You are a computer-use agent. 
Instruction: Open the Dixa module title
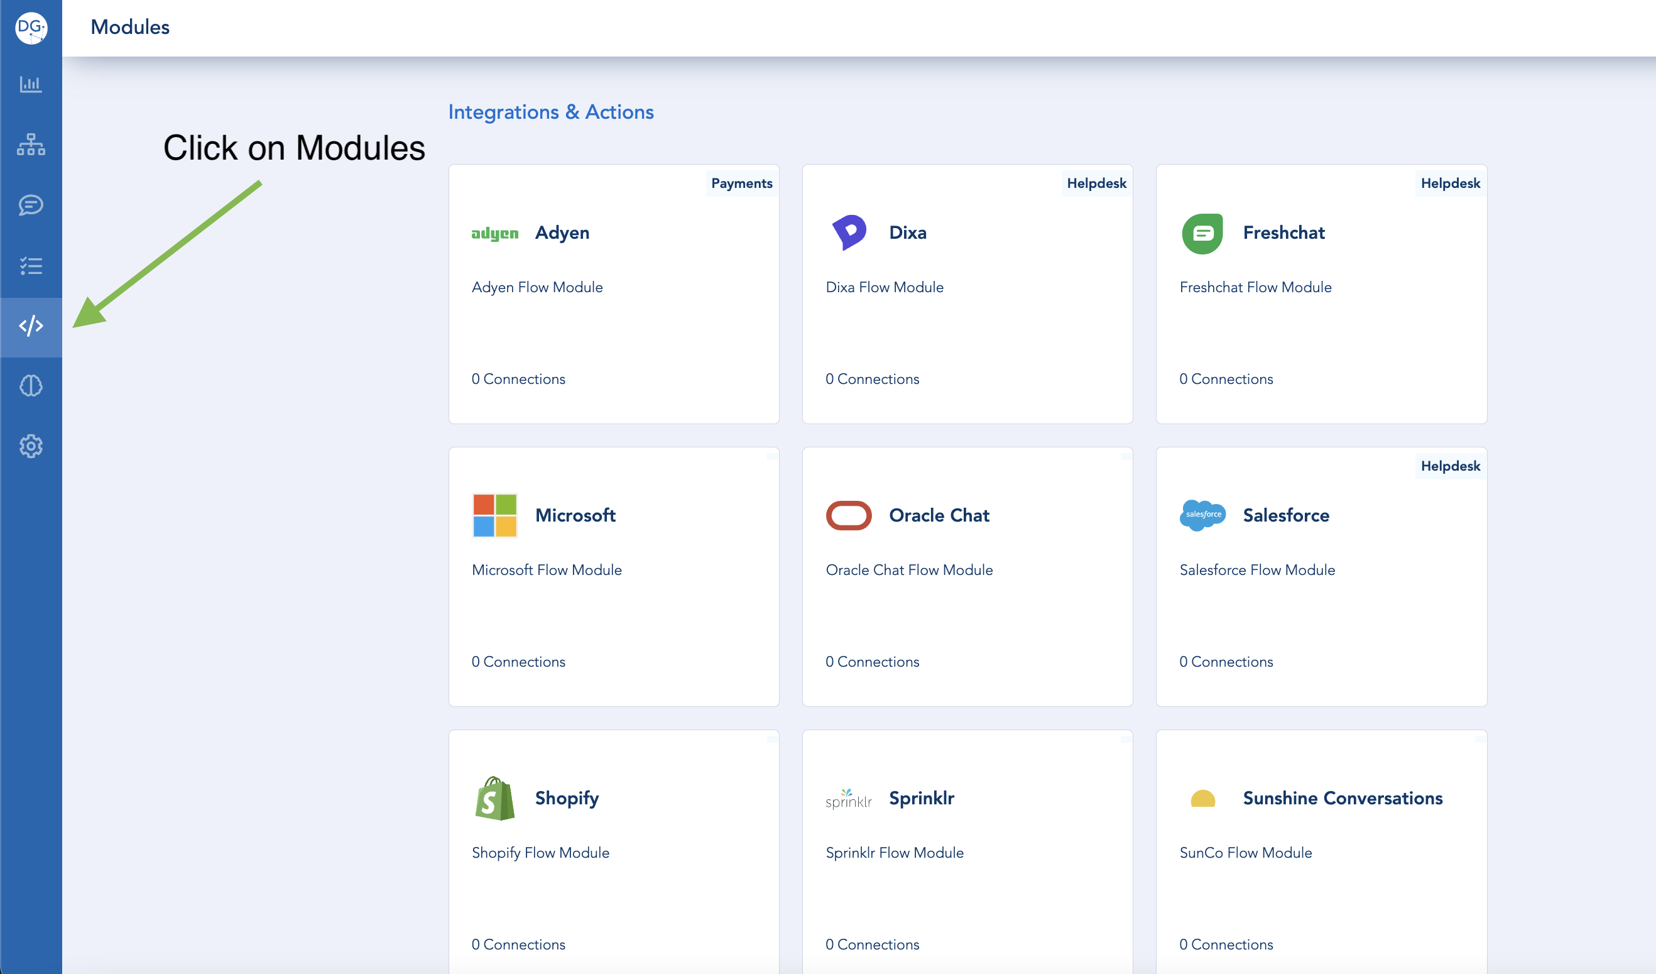(x=908, y=233)
